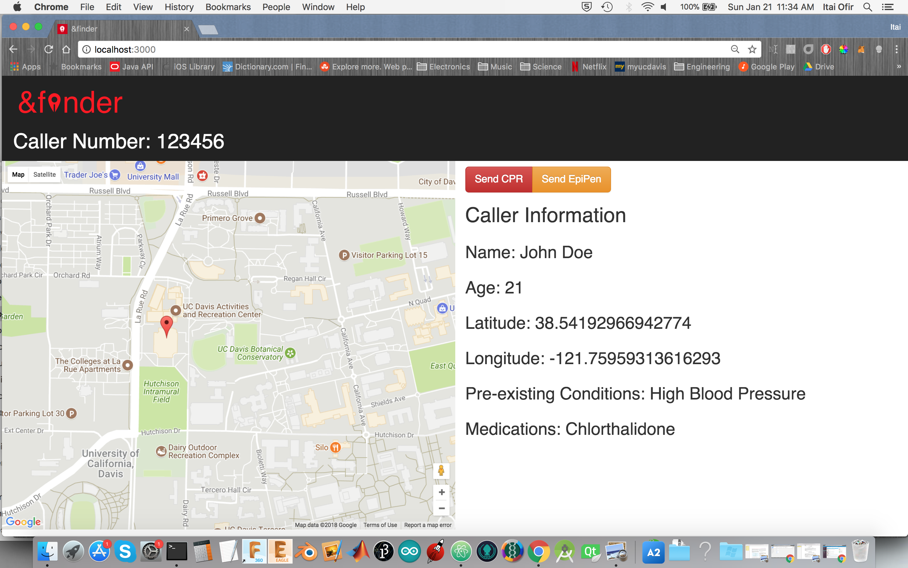Expand hidden bookmarks overflow chevron
The height and width of the screenshot is (568, 908).
tap(899, 67)
